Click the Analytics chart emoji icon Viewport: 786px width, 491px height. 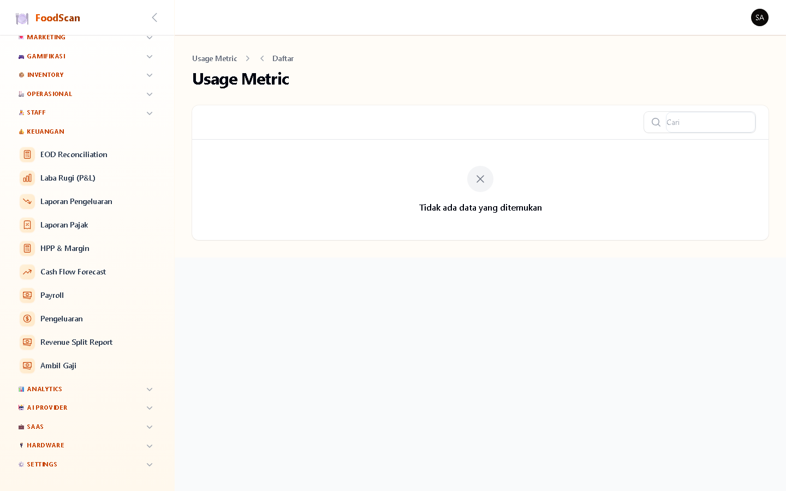(21, 389)
